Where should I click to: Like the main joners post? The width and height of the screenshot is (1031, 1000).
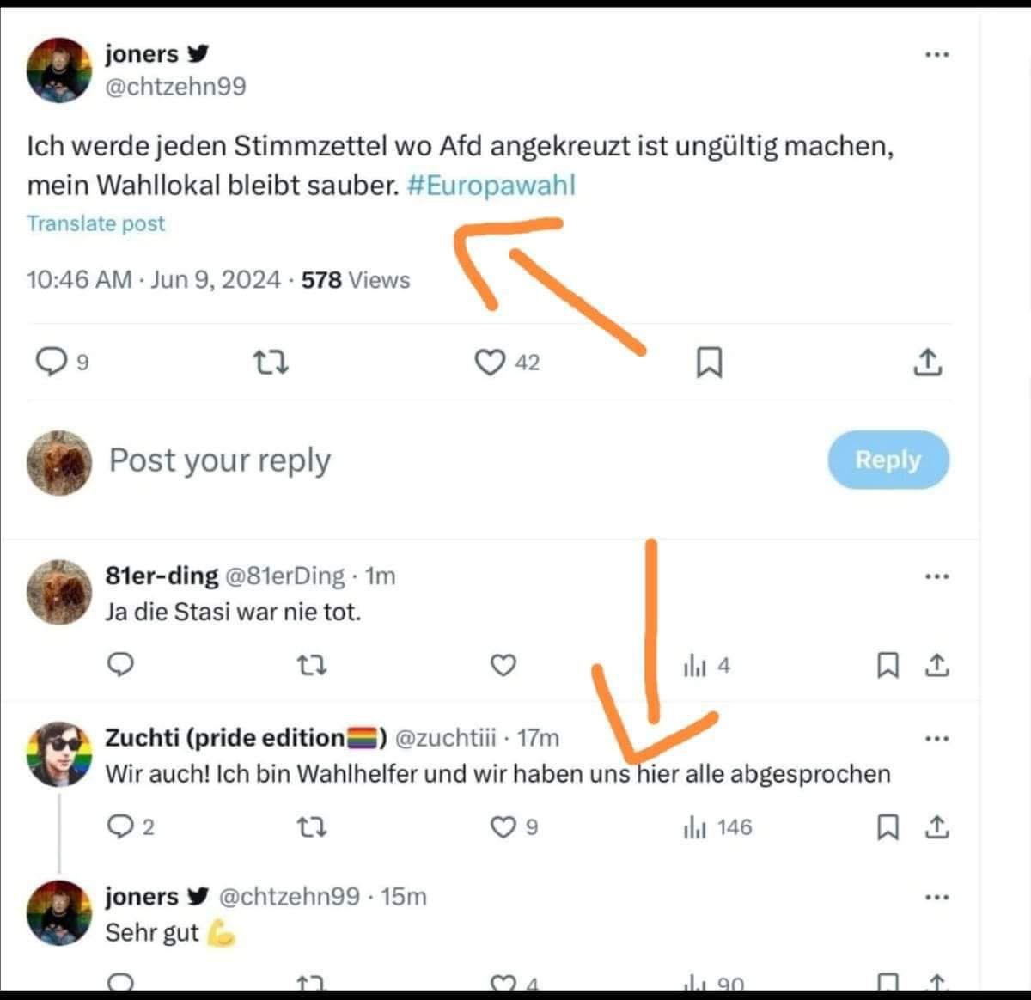tap(490, 363)
